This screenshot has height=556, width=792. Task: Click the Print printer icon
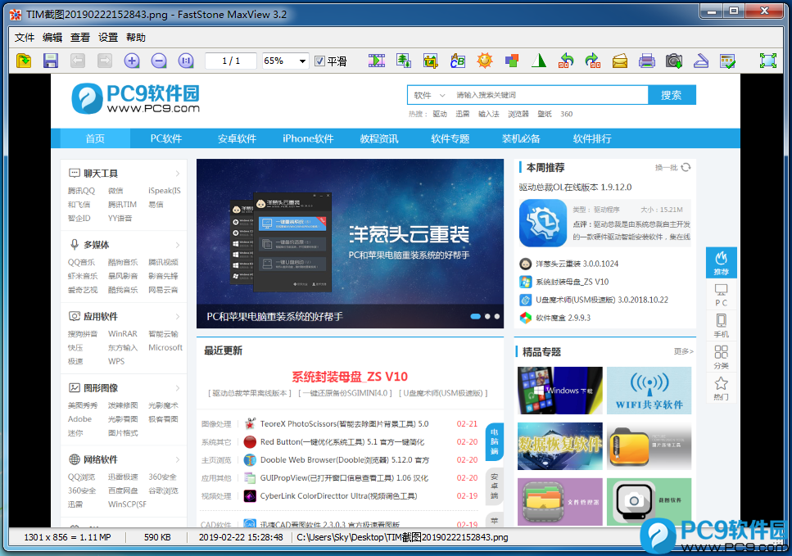(647, 61)
